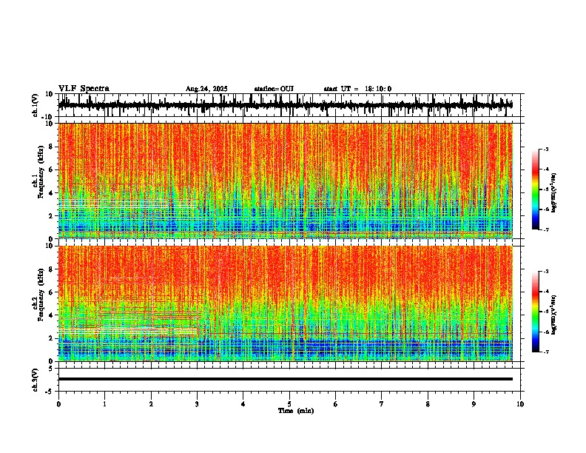
Task: Click the ch.2 frequency spectrogram plot
Action: [286, 303]
